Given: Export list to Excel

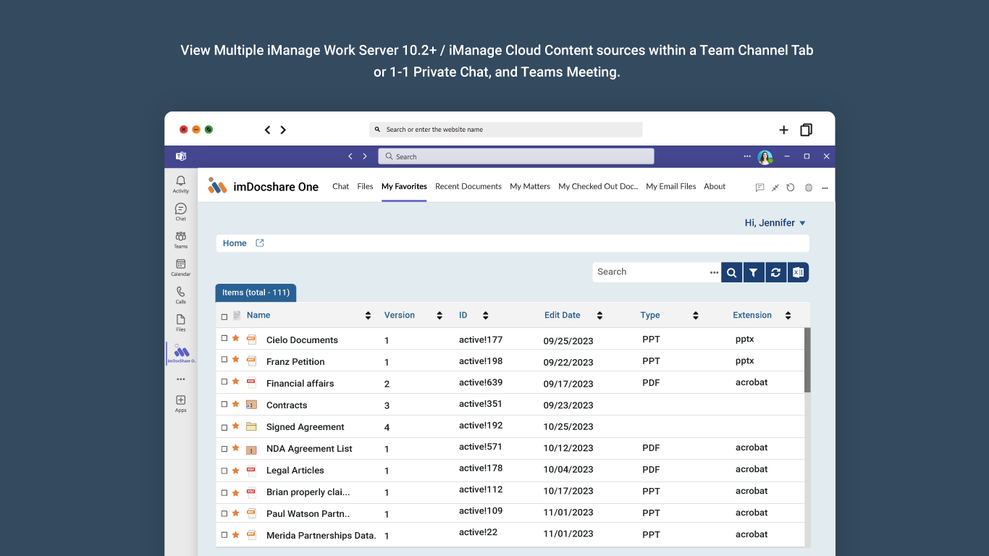Looking at the screenshot, I should (x=798, y=272).
